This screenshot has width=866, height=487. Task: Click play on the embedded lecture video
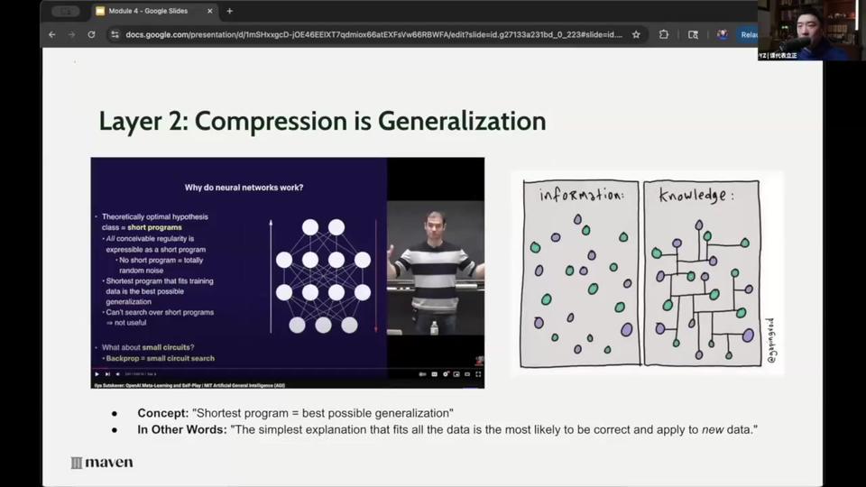point(97,374)
